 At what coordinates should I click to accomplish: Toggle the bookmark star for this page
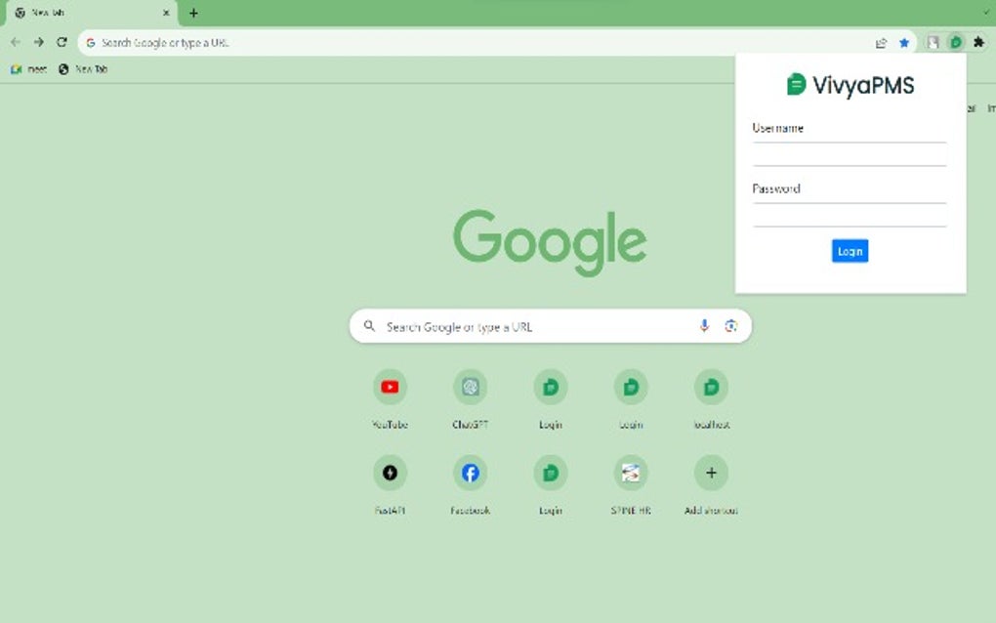903,42
